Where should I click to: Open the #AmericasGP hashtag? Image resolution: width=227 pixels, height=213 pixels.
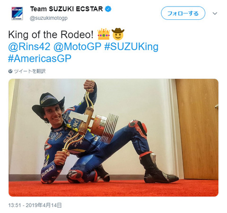pyautogui.click(x=40, y=59)
